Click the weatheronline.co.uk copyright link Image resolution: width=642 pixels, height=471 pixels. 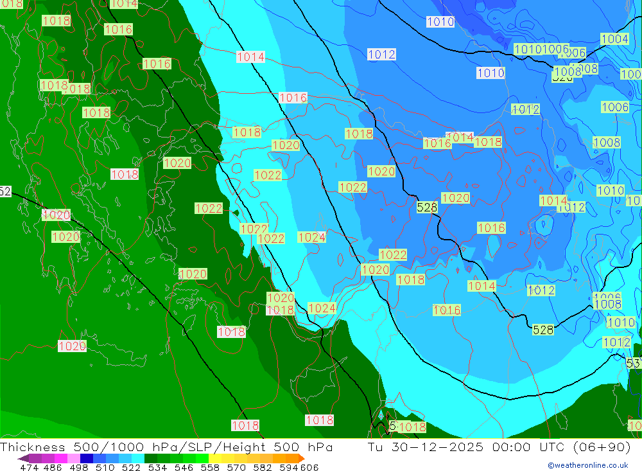588,465
